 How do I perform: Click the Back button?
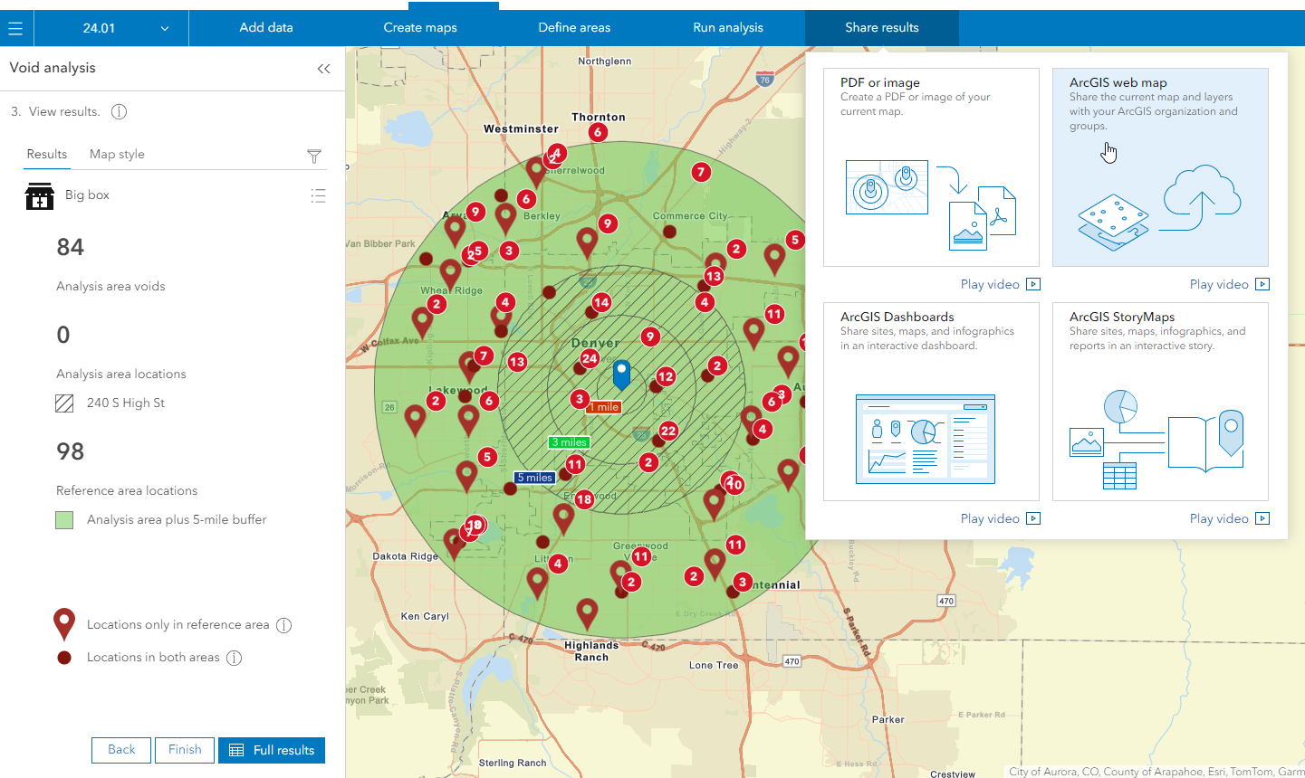point(120,750)
